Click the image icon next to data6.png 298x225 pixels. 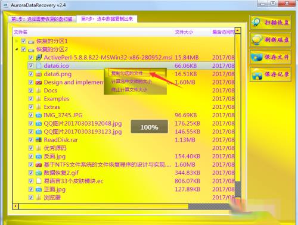click(x=39, y=74)
